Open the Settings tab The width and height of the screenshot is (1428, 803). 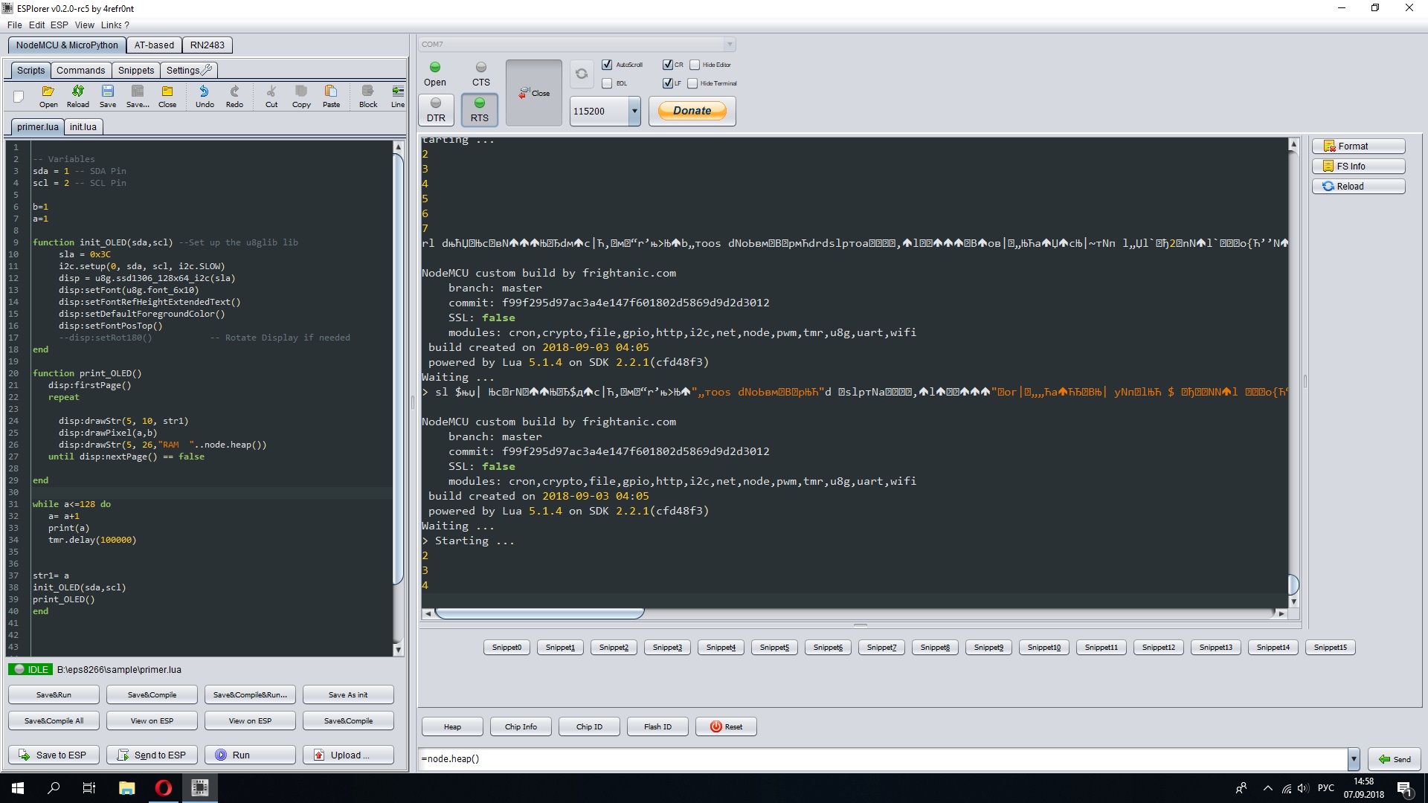pos(189,71)
